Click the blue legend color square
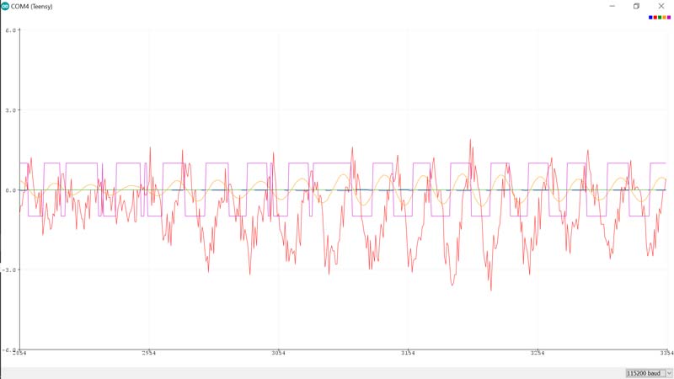The height and width of the screenshot is (379, 674). pyautogui.click(x=650, y=17)
